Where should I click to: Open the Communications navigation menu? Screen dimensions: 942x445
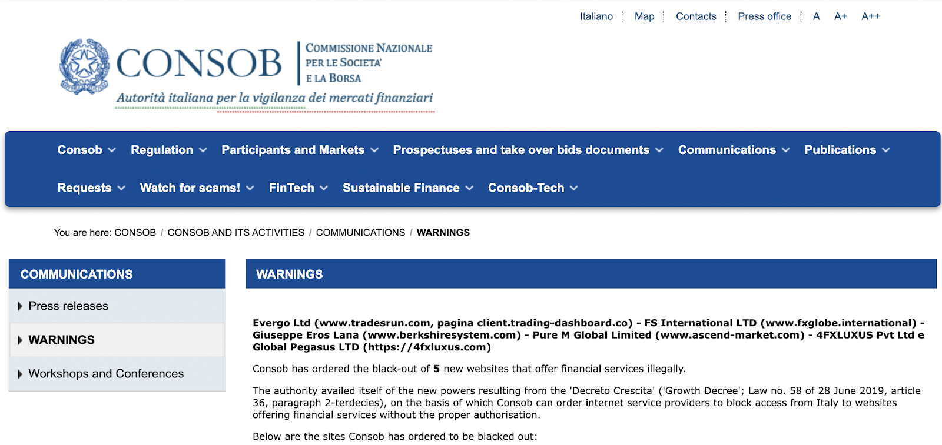pos(727,150)
